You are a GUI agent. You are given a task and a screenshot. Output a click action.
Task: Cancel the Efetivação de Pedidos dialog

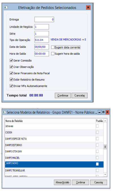[80, 95]
